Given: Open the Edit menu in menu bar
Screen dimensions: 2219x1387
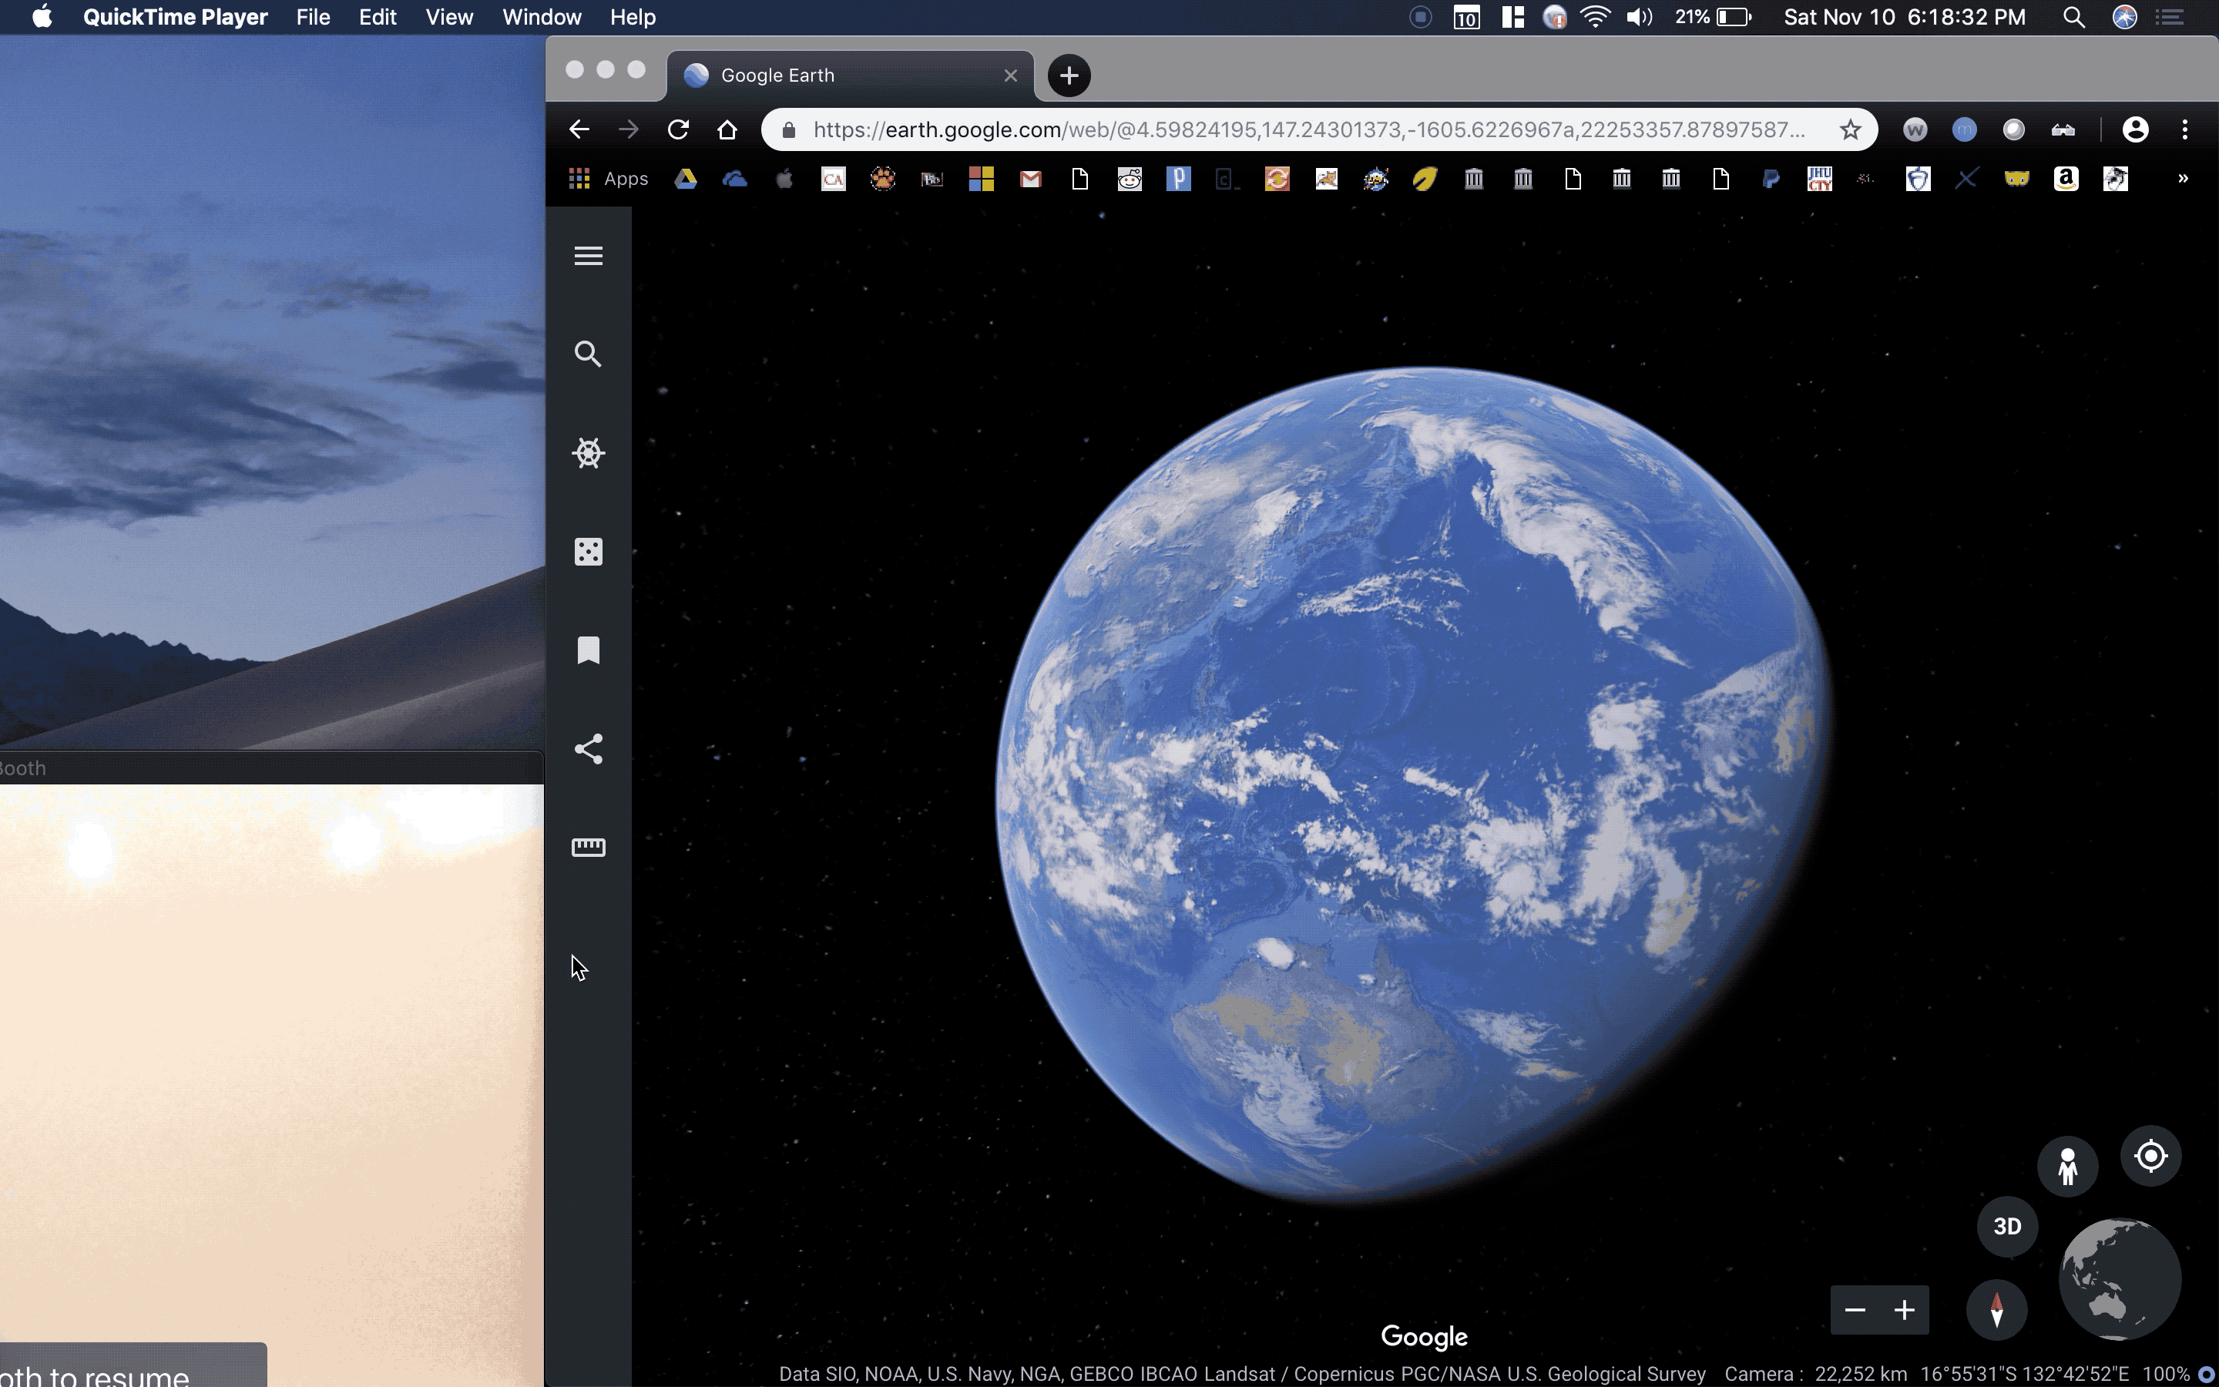Looking at the screenshot, I should click(378, 18).
